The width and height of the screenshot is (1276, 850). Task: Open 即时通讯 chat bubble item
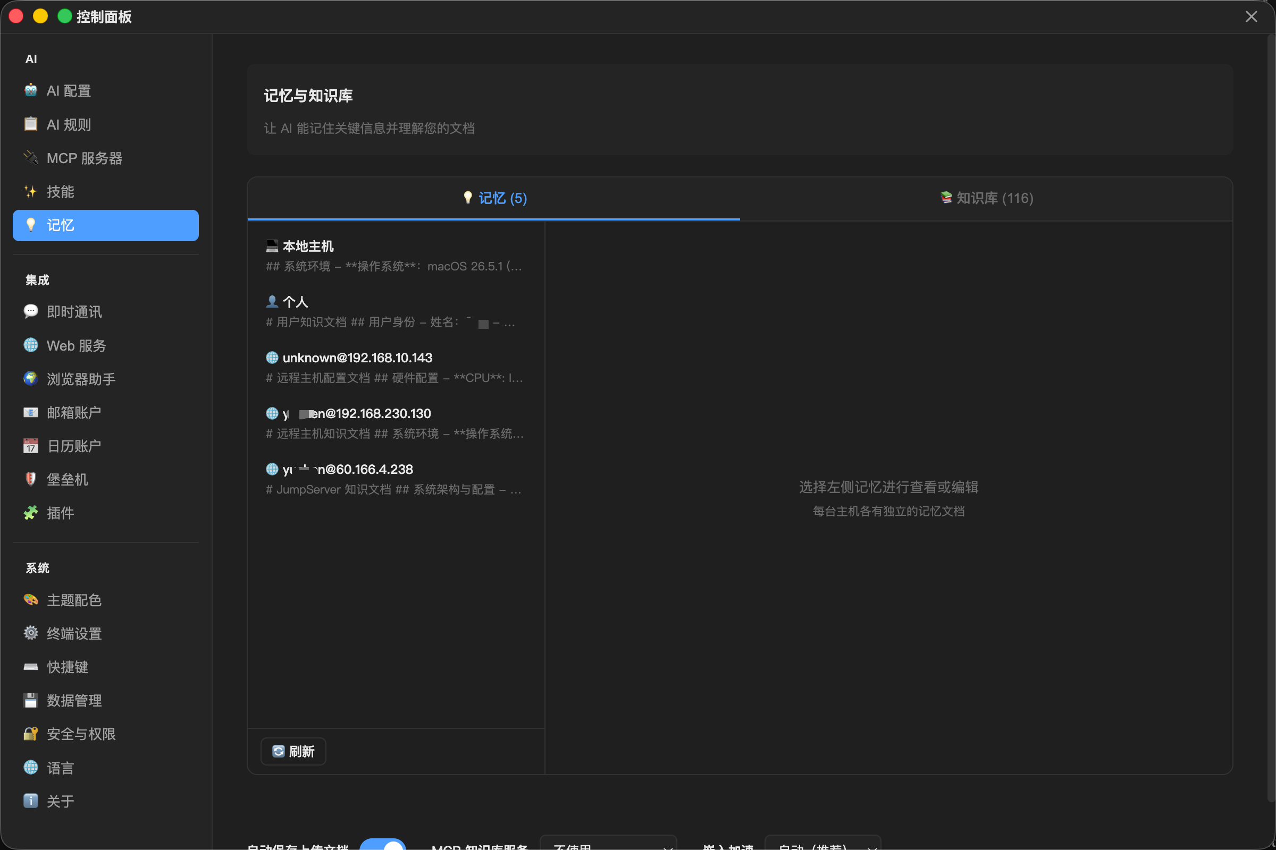pos(106,312)
